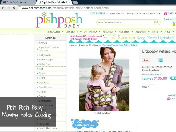Screen dimensions: 176x132
Task: Select Bumbleride brand
Action: click(45, 87)
